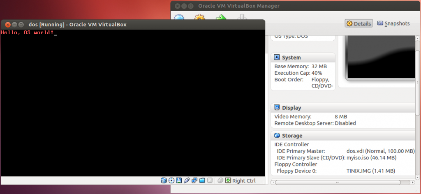Click the virtualization chip icon in VM status bar
The height and width of the screenshot is (194, 421).
(210, 180)
